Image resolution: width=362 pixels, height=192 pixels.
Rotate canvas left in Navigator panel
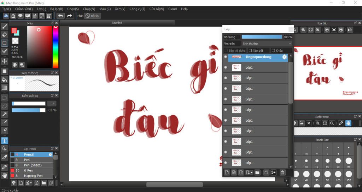click(327, 30)
